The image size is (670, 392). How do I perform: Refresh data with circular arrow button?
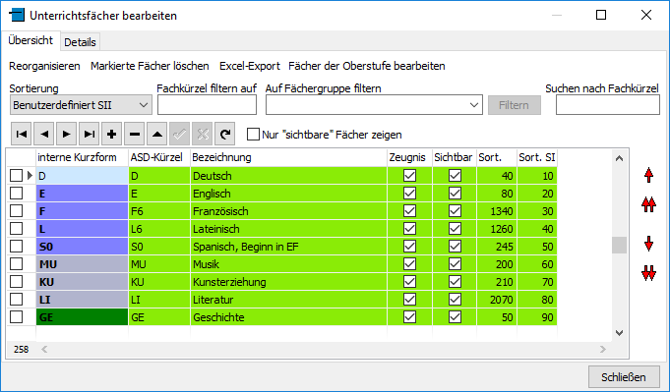coord(225,135)
